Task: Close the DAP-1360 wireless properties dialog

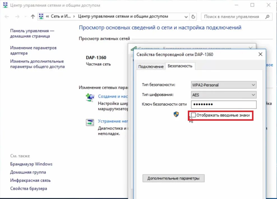Action: pyautogui.click(x=260, y=54)
